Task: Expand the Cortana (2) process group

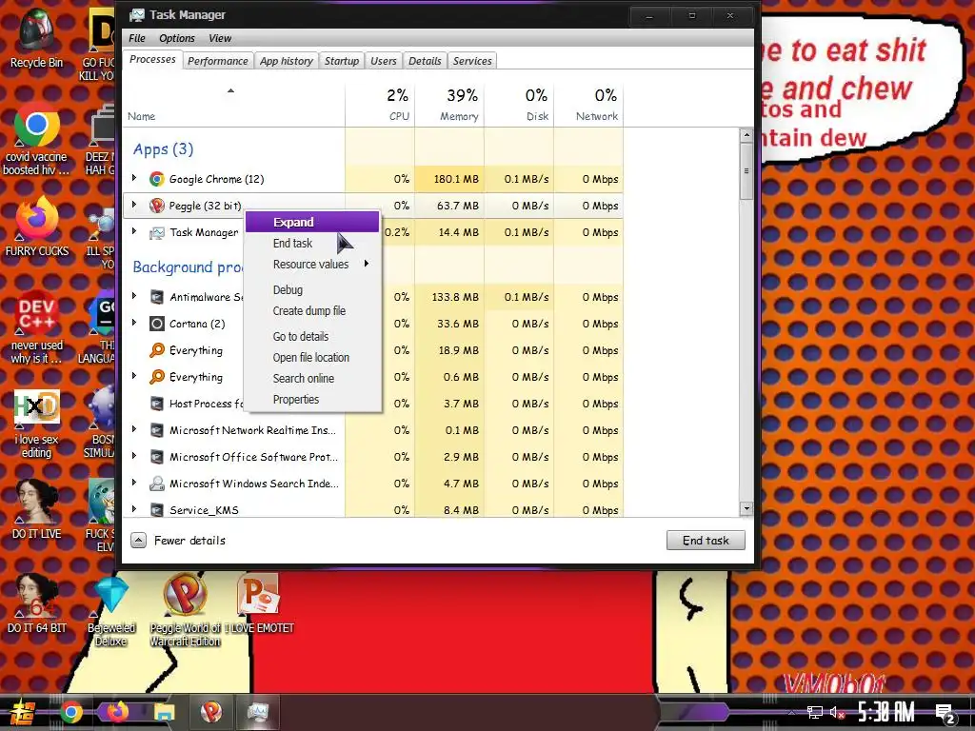Action: coord(134,324)
